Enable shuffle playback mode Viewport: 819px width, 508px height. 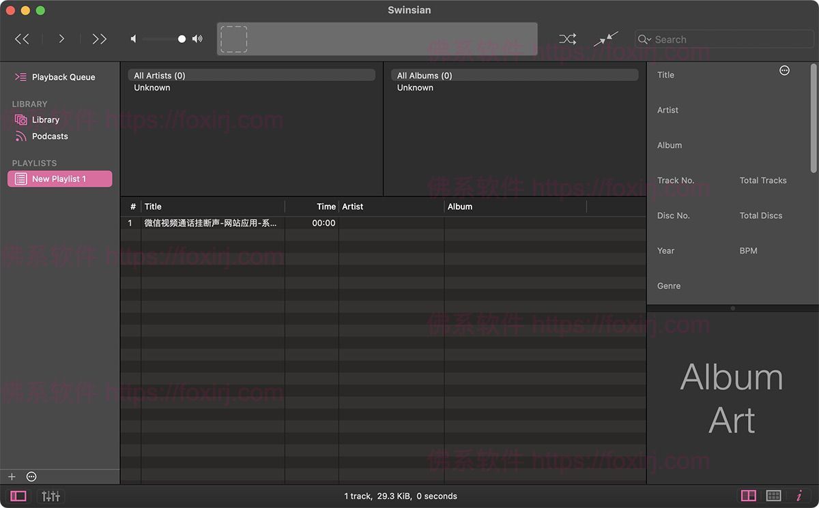pos(566,39)
